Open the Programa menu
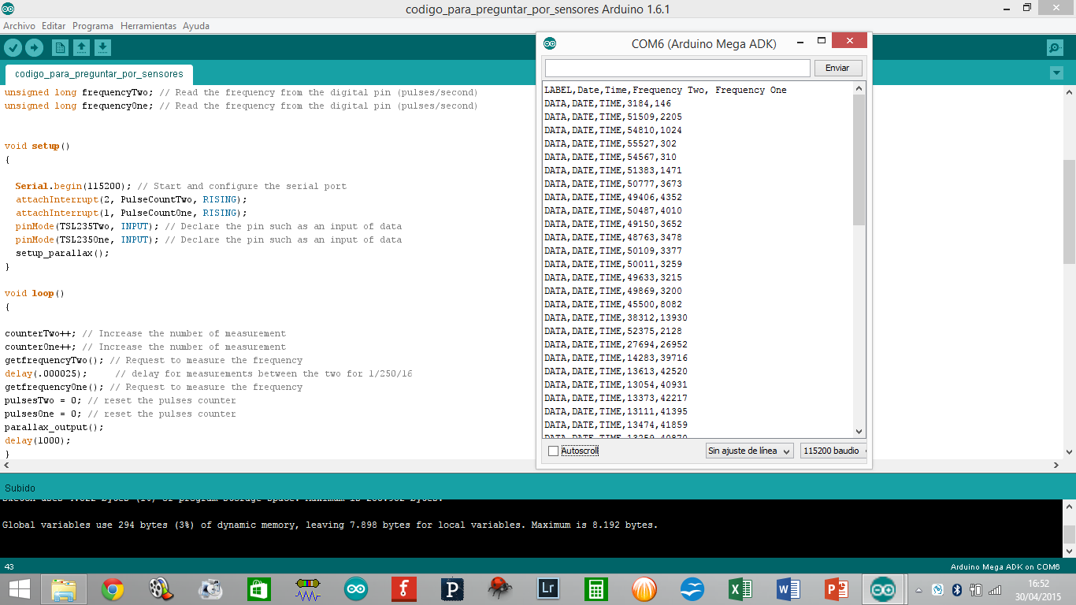The height and width of the screenshot is (605, 1076). coord(93,26)
